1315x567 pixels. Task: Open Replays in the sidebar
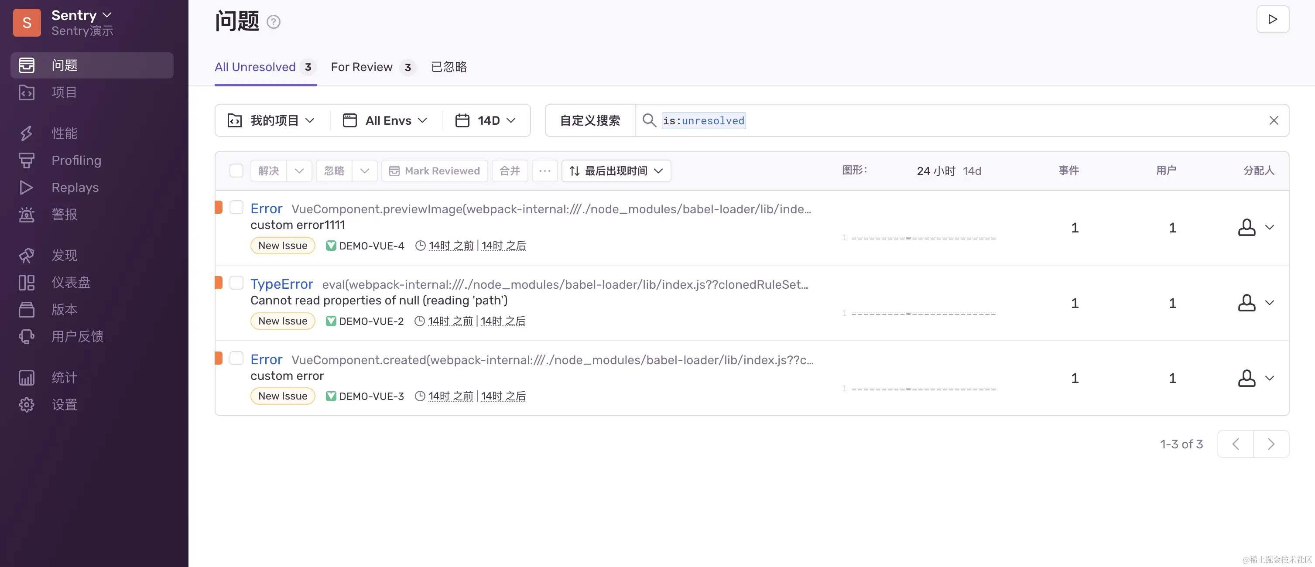tap(75, 187)
